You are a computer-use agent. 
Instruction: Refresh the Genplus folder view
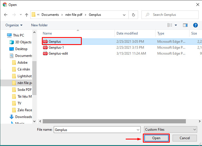(x=134, y=15)
